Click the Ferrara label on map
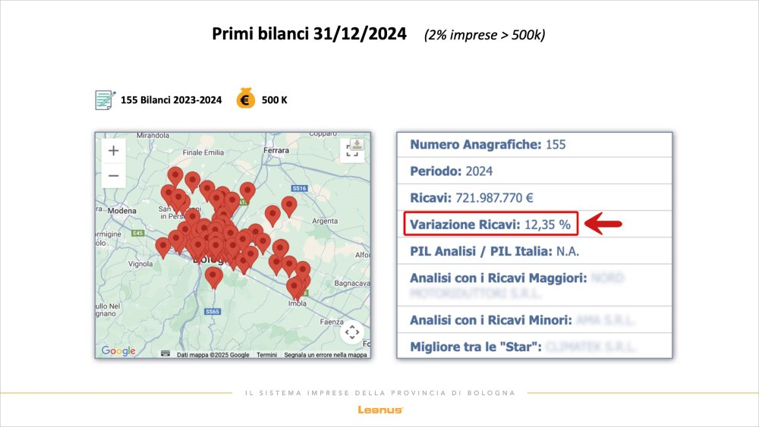Image resolution: width=759 pixels, height=427 pixels. coord(276,150)
